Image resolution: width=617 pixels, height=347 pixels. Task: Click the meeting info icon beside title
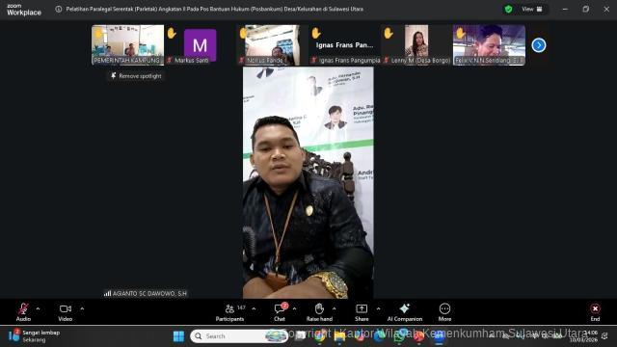coord(59,9)
